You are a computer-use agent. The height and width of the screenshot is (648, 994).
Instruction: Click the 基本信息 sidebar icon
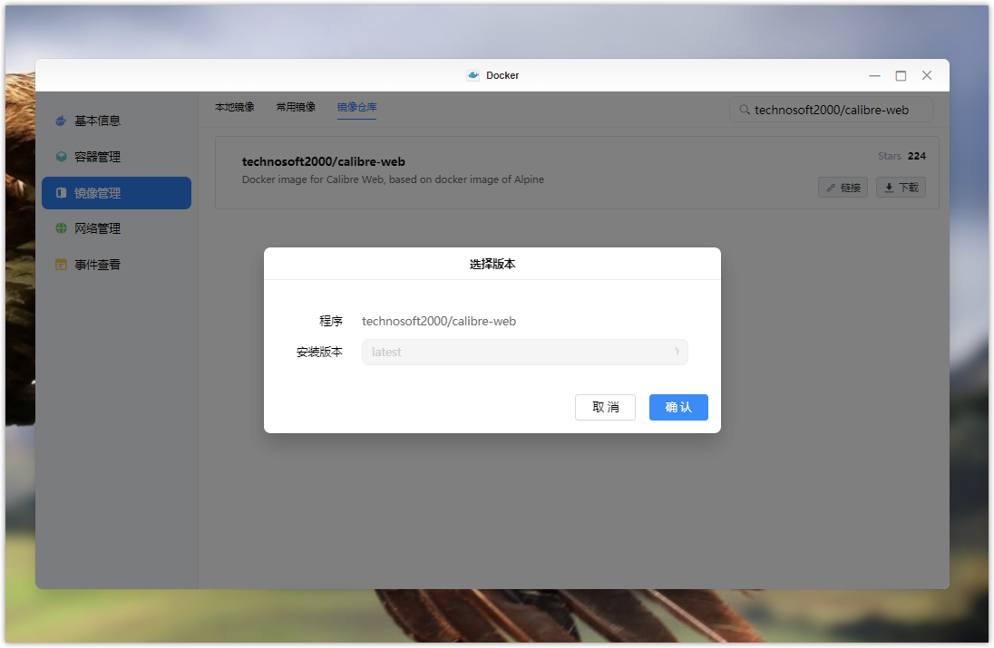61,121
